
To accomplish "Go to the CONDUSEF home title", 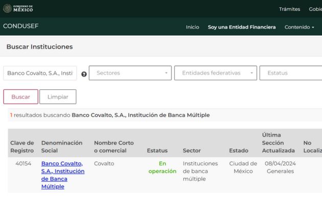I will pos(21,26).
